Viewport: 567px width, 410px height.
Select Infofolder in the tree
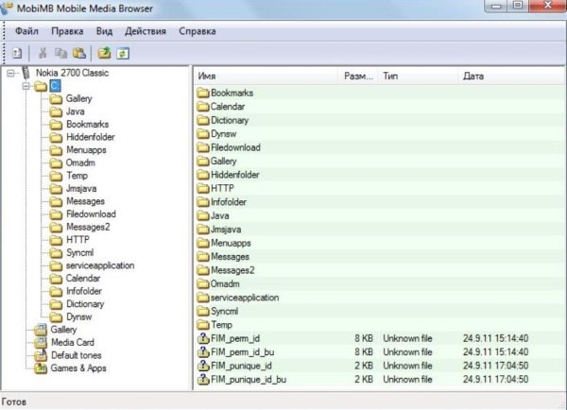click(84, 291)
